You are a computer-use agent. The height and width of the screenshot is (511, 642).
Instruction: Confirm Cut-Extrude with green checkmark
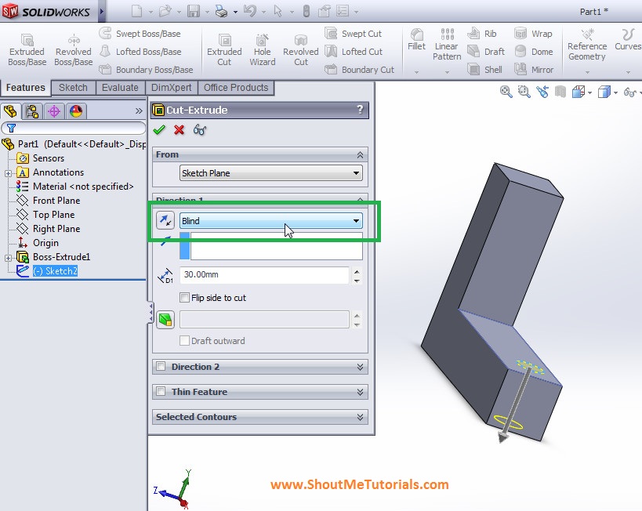pyautogui.click(x=159, y=130)
